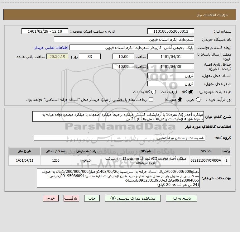
Task: Toggle the اسناد خزانه اسلامی payment checkbox
Action: pos(151,100)
